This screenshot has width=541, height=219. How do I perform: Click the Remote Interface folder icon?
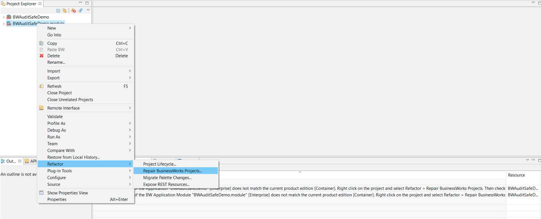[41, 108]
